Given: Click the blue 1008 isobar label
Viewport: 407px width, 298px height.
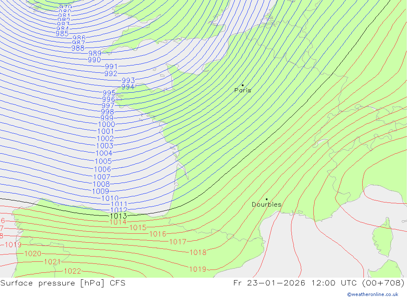Looking at the screenshot, I should [x=101, y=184].
